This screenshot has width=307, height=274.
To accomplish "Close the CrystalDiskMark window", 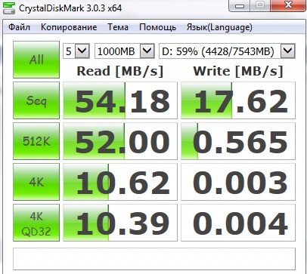I will (288, 5).
